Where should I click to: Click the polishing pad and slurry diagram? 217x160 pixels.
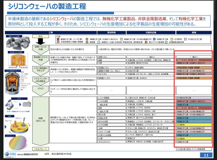(19, 126)
